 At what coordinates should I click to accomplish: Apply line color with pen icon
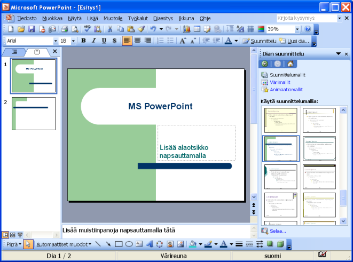[x=208, y=244]
